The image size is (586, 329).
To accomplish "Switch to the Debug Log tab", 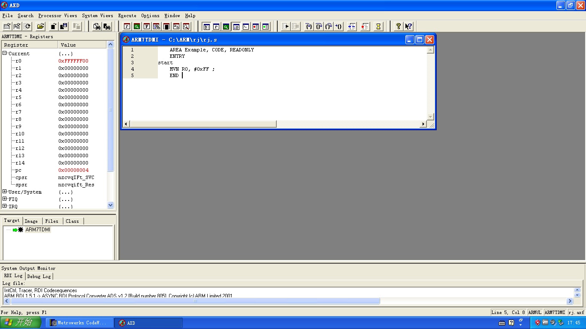I will coord(39,276).
